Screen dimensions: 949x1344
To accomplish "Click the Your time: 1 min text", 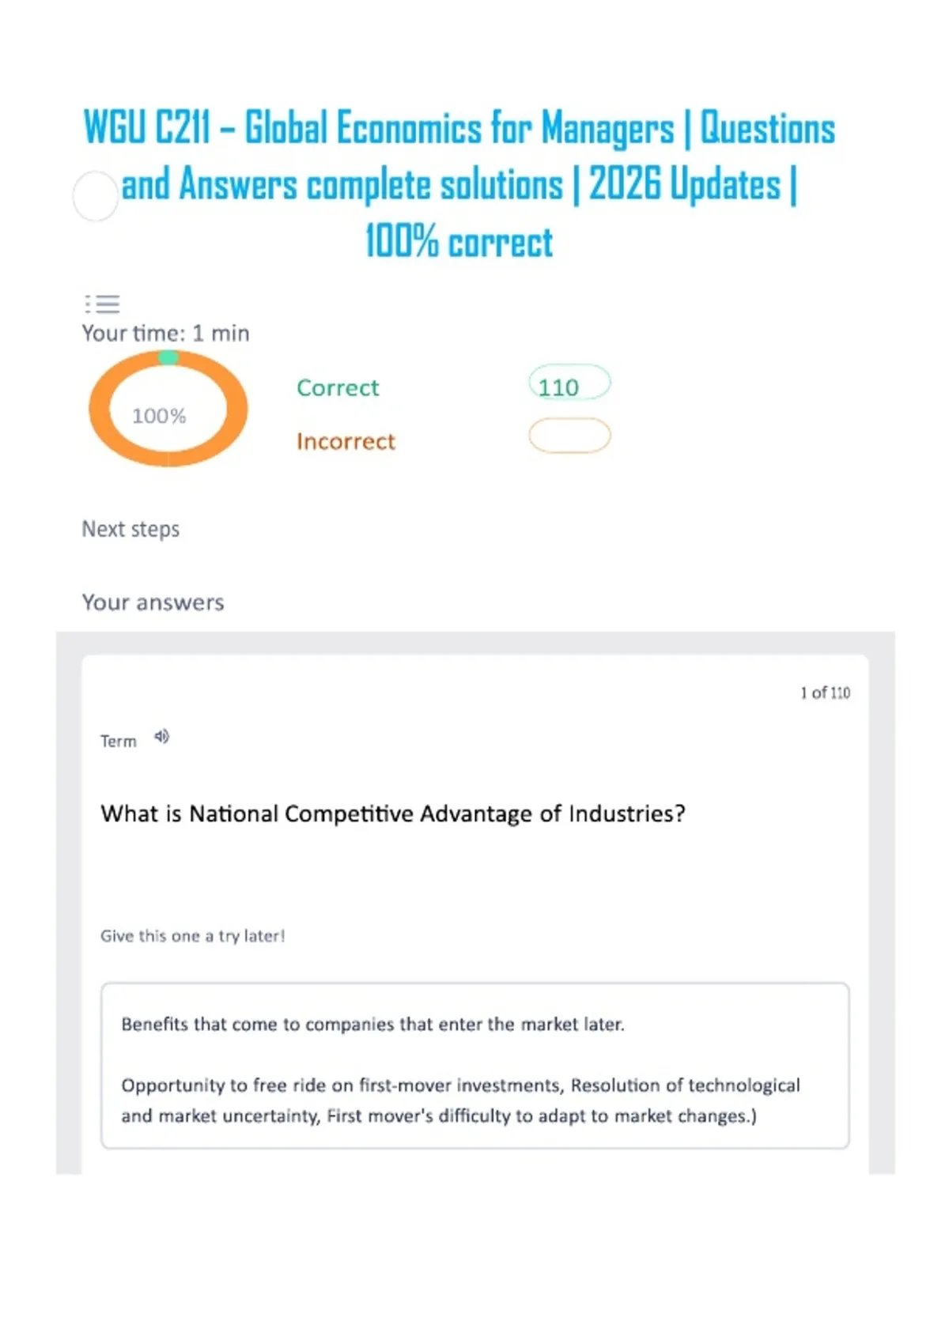I will [165, 333].
